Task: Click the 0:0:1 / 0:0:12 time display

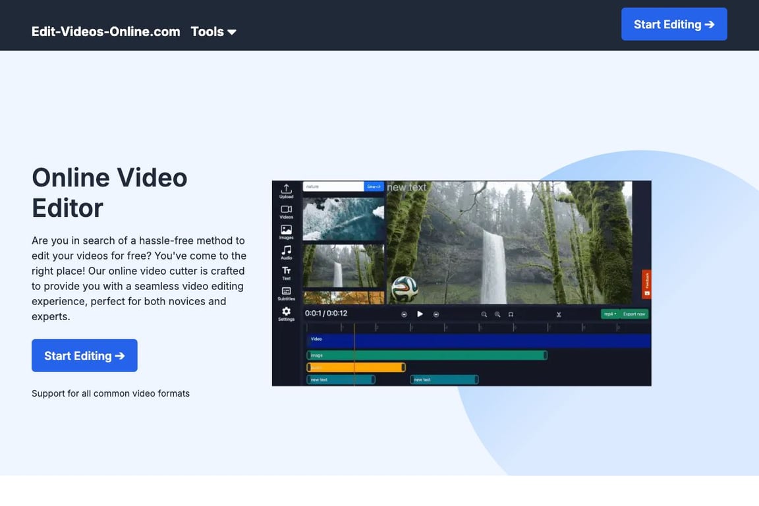Action: [x=325, y=314]
